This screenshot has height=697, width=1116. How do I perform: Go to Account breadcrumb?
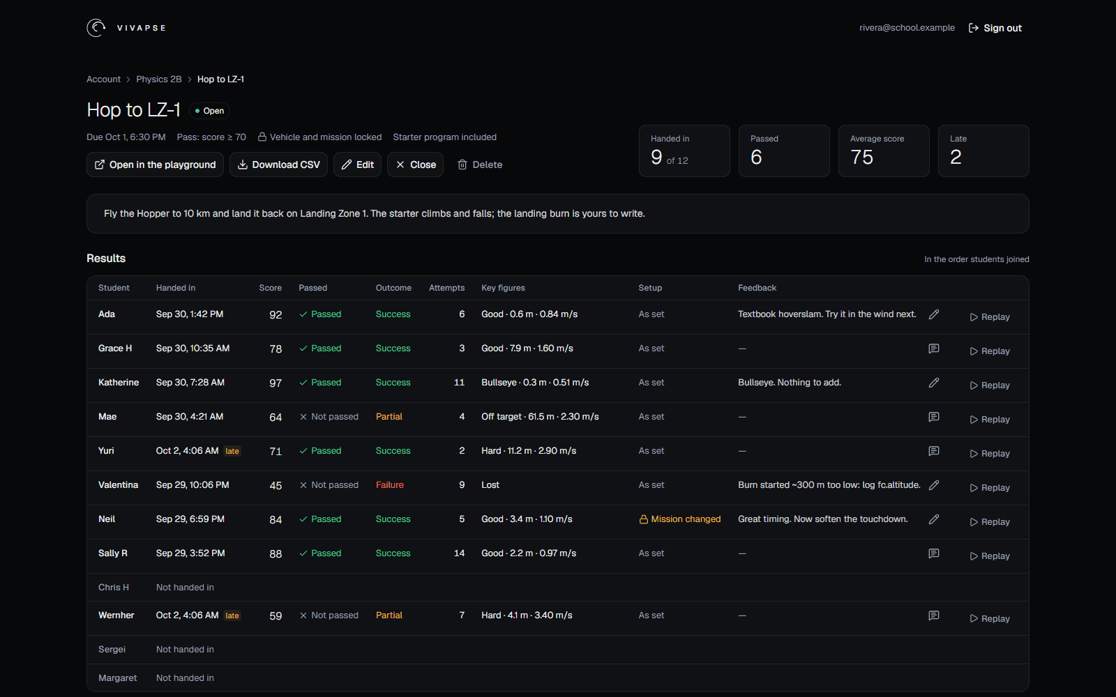point(103,79)
